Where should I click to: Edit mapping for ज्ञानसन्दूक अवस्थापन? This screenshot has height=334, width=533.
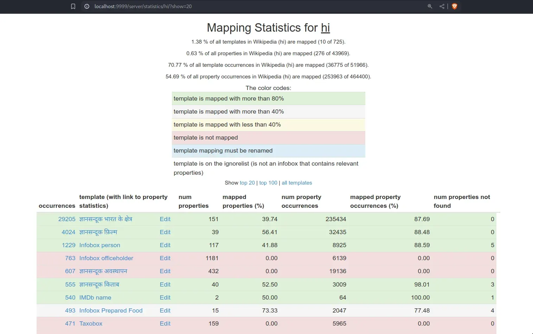click(165, 271)
